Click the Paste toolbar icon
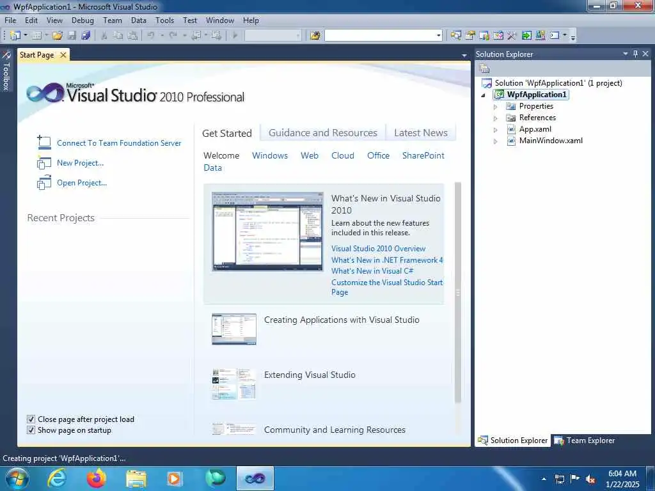This screenshot has width=655, height=491. pos(132,36)
